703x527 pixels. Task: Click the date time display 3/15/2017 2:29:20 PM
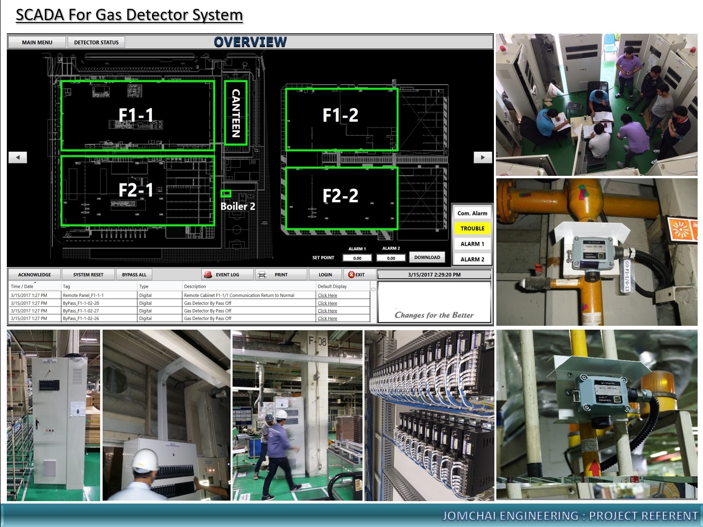click(x=434, y=274)
